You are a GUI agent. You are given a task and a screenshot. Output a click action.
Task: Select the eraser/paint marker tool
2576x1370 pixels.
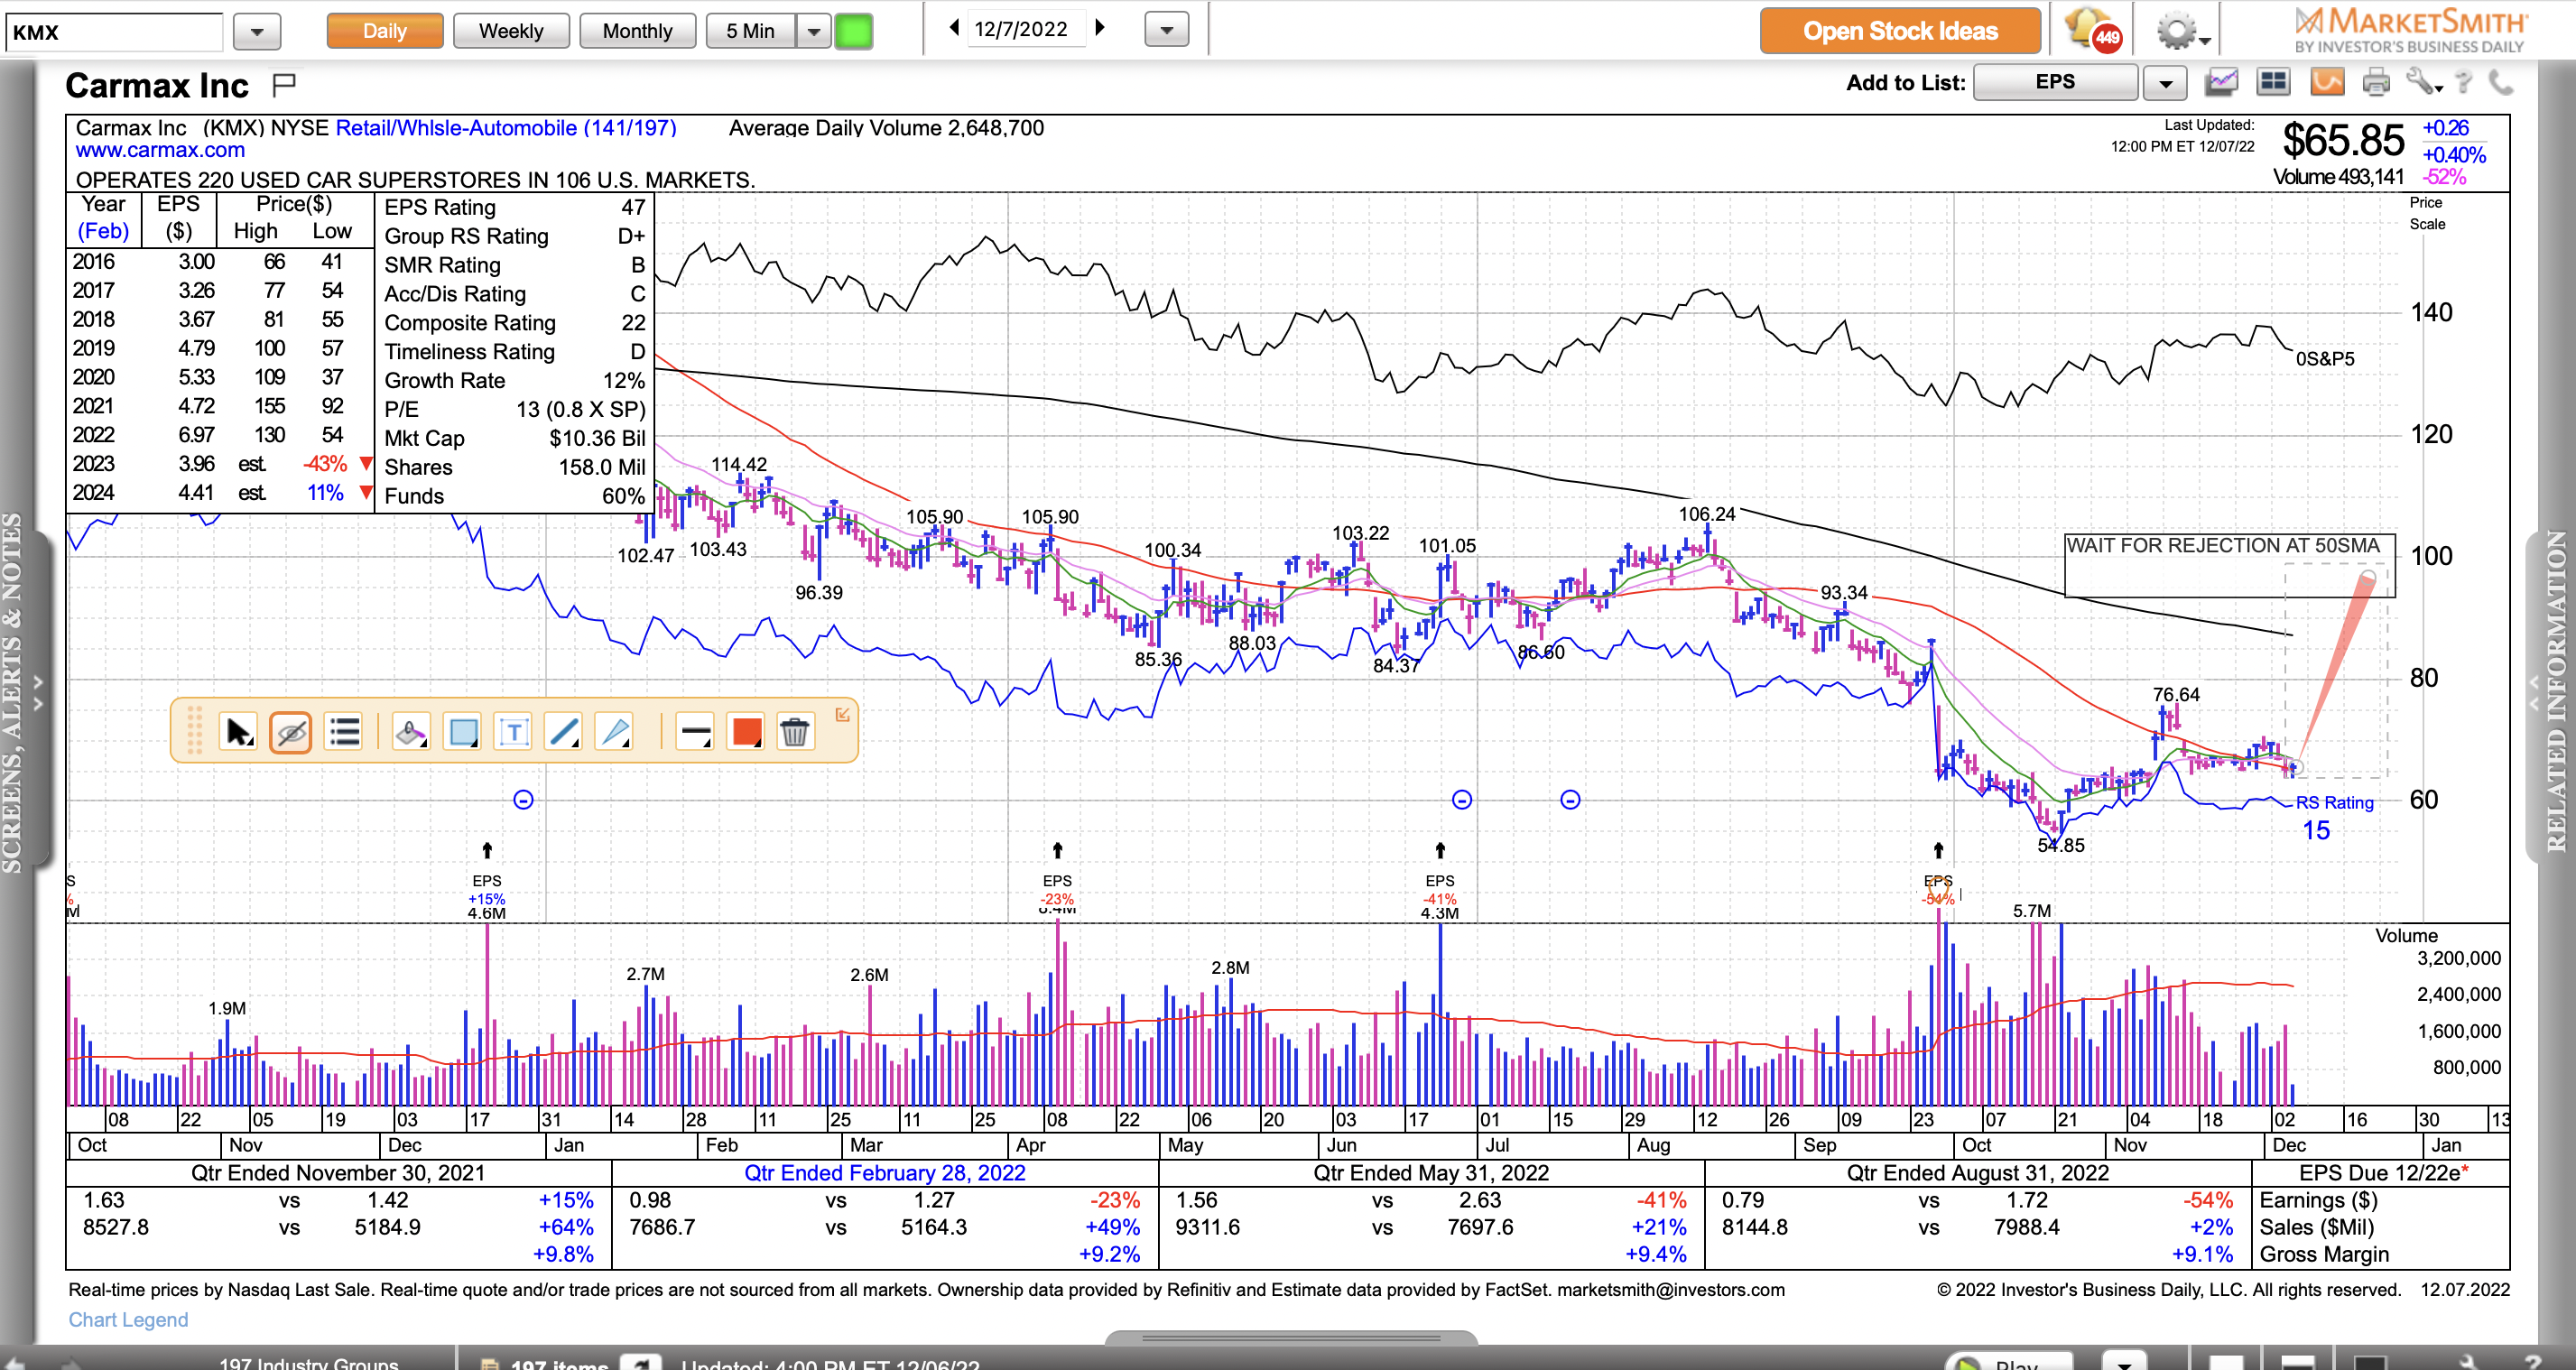click(411, 733)
